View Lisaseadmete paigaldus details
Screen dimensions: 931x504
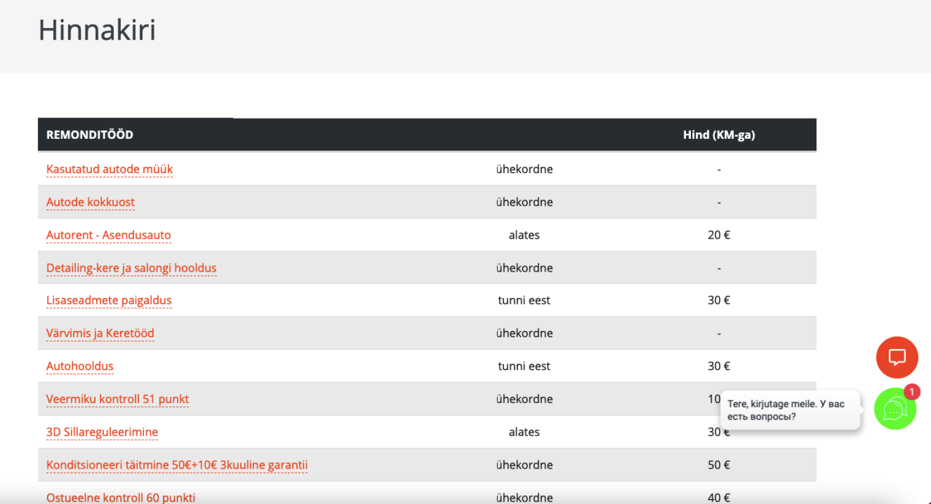108,300
